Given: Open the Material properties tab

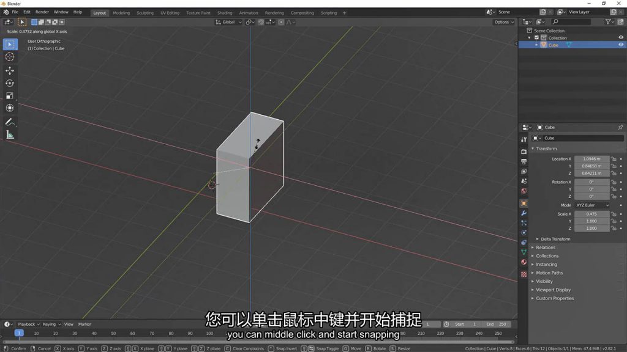Looking at the screenshot, I should pos(524,262).
